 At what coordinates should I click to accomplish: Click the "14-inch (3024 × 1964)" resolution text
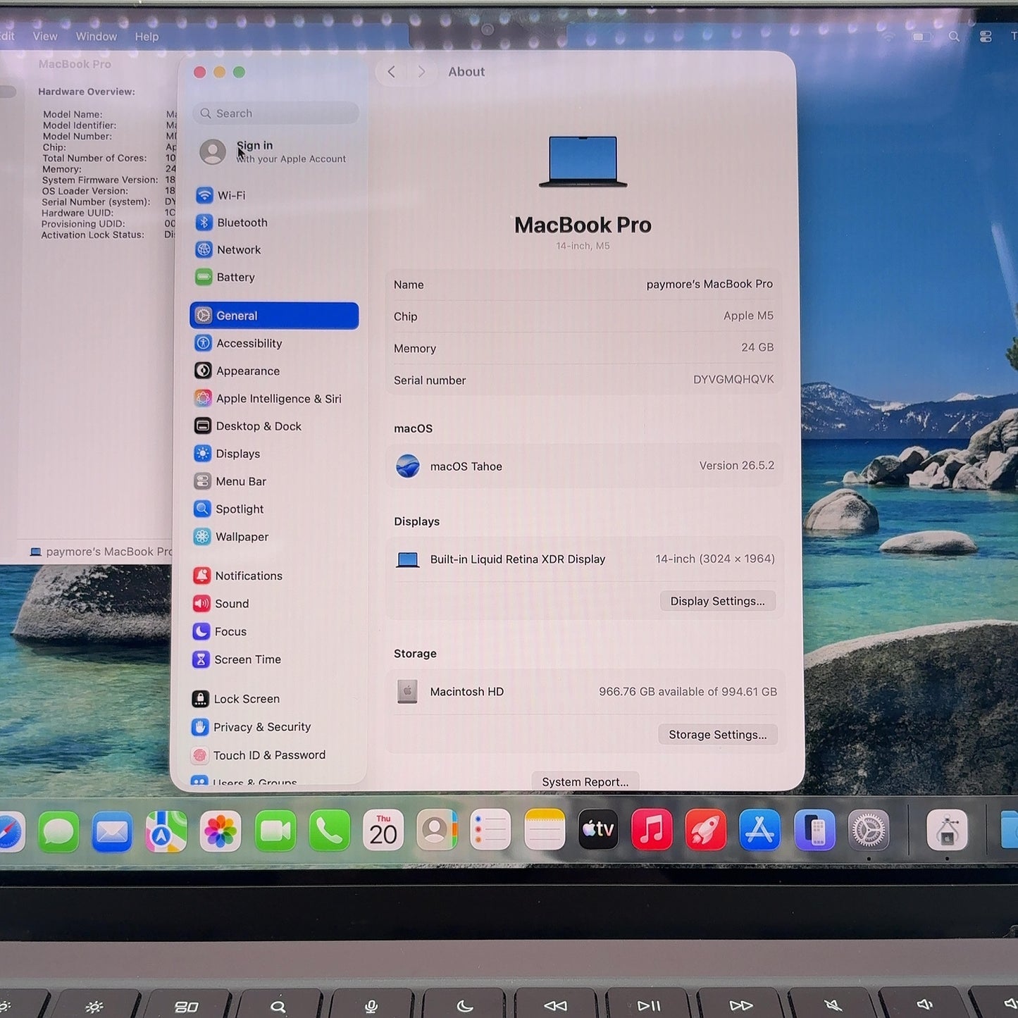715,559
